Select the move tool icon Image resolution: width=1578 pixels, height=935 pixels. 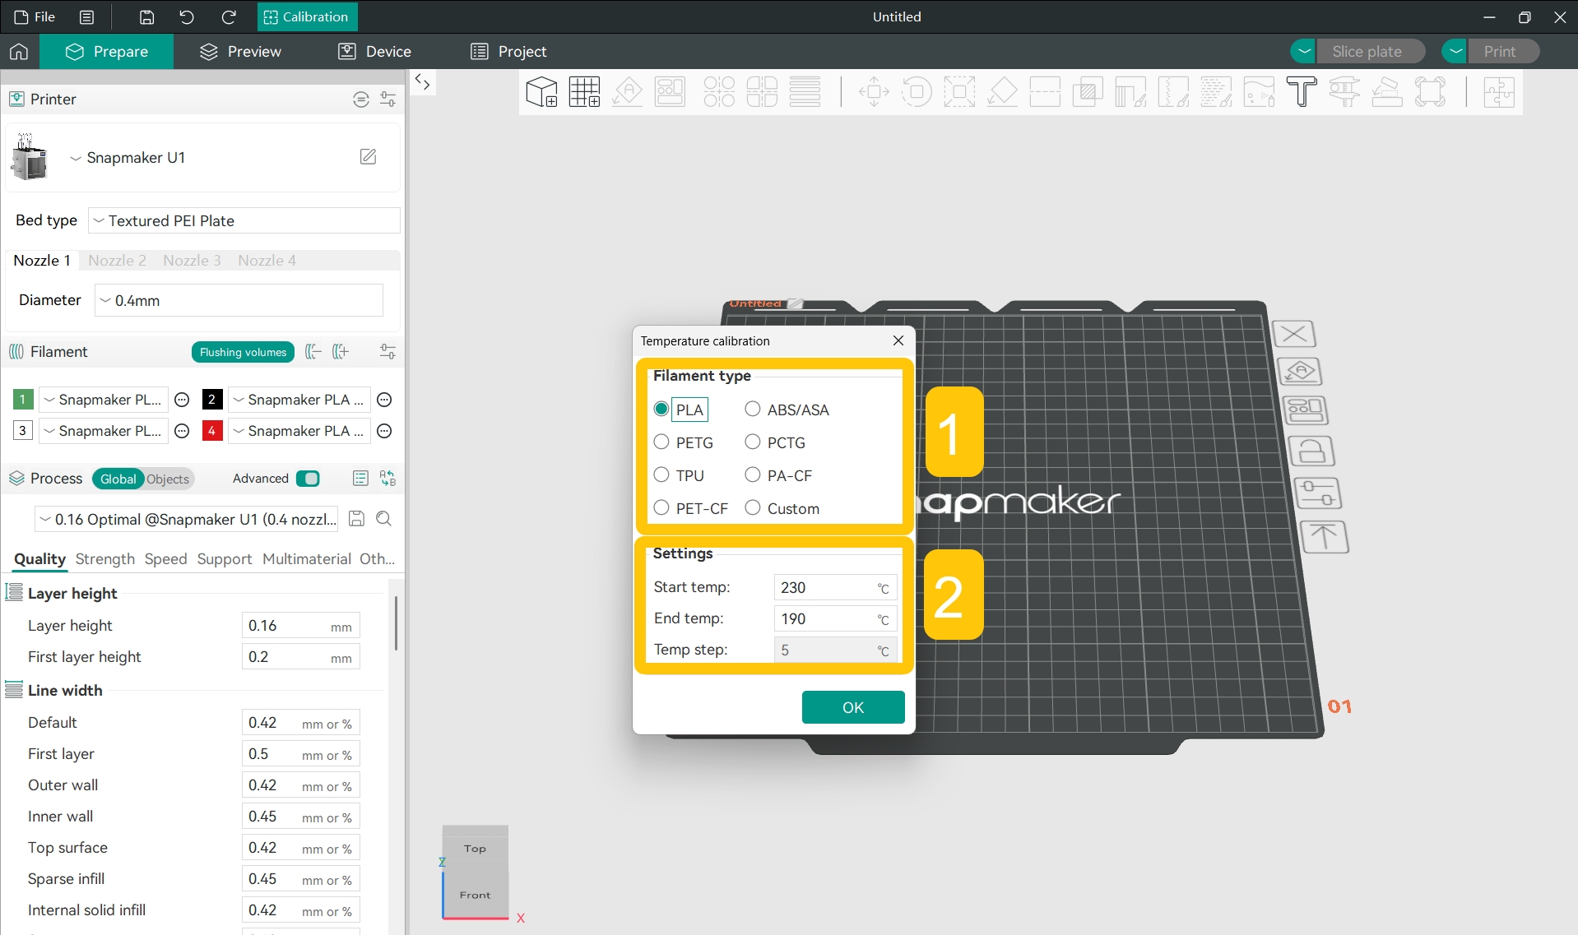click(874, 91)
